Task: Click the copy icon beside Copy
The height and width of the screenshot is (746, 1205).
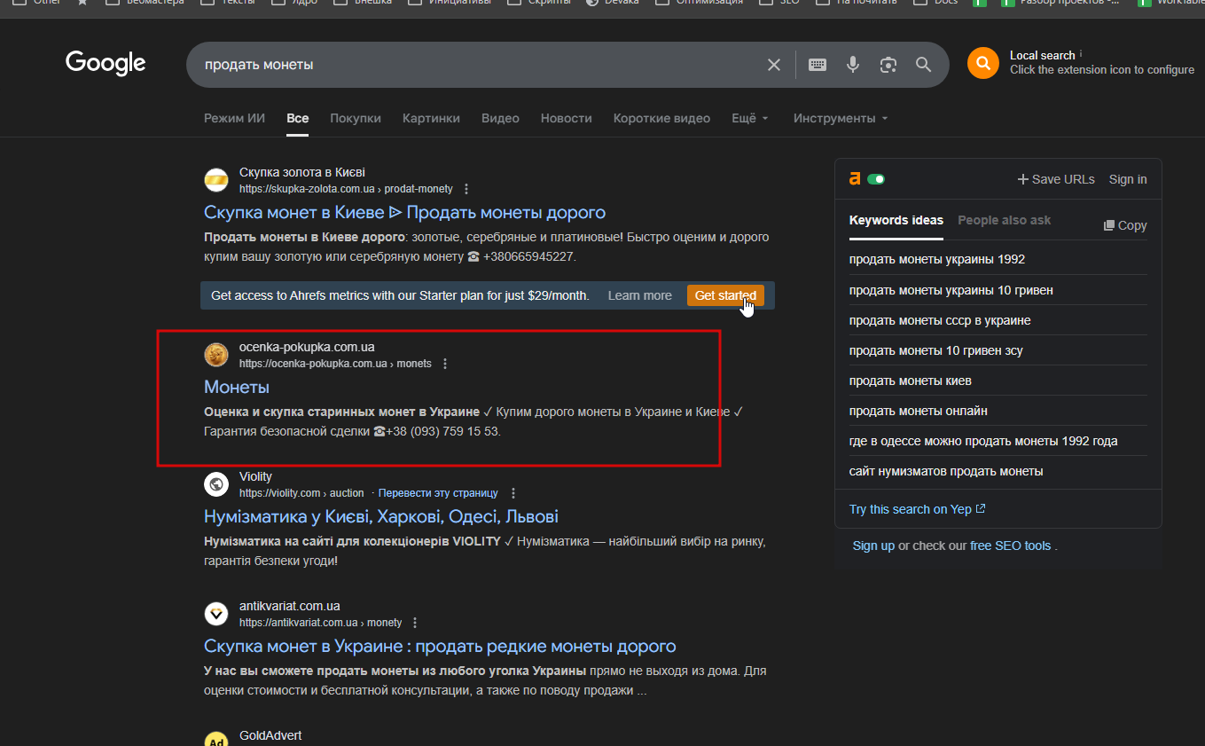Action: pos(1108,225)
